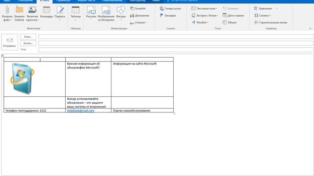Focus the Тема subject field
This screenshot has width=314, height=176.
pos(176,49)
